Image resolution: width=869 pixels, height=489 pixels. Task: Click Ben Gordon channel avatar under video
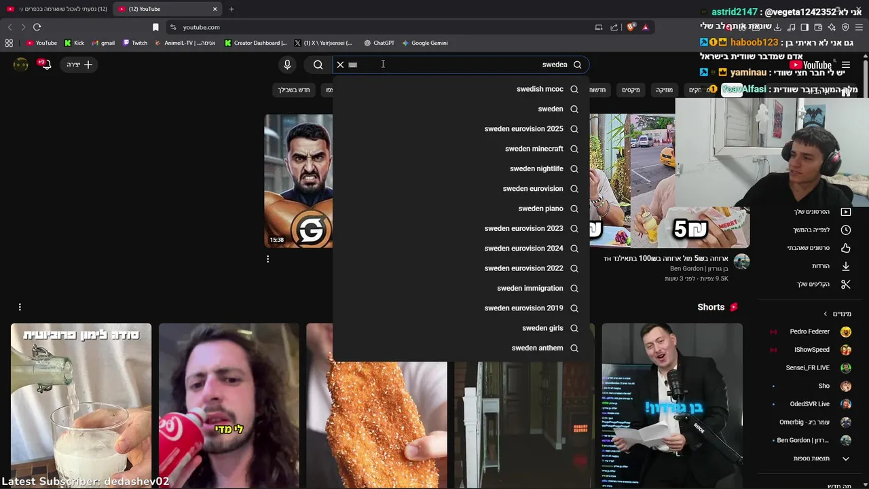tap(741, 261)
